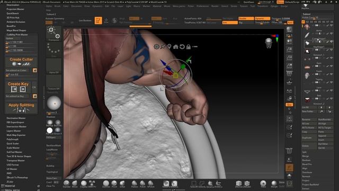Open the Document menu
The width and height of the screenshot is (339, 191).
[x=76, y=6]
